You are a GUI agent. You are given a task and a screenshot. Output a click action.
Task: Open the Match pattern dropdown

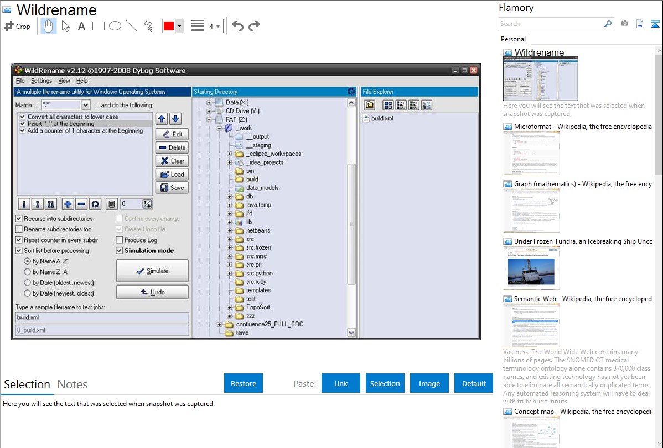(x=85, y=105)
